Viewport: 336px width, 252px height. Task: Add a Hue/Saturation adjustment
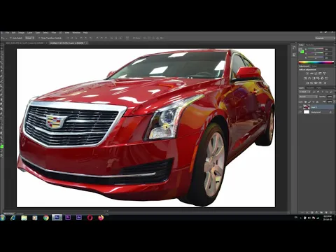(x=305, y=78)
